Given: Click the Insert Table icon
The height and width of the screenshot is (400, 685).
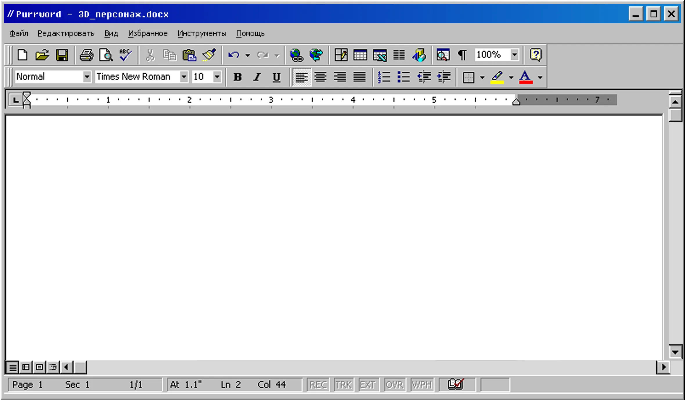Looking at the screenshot, I should coord(360,55).
